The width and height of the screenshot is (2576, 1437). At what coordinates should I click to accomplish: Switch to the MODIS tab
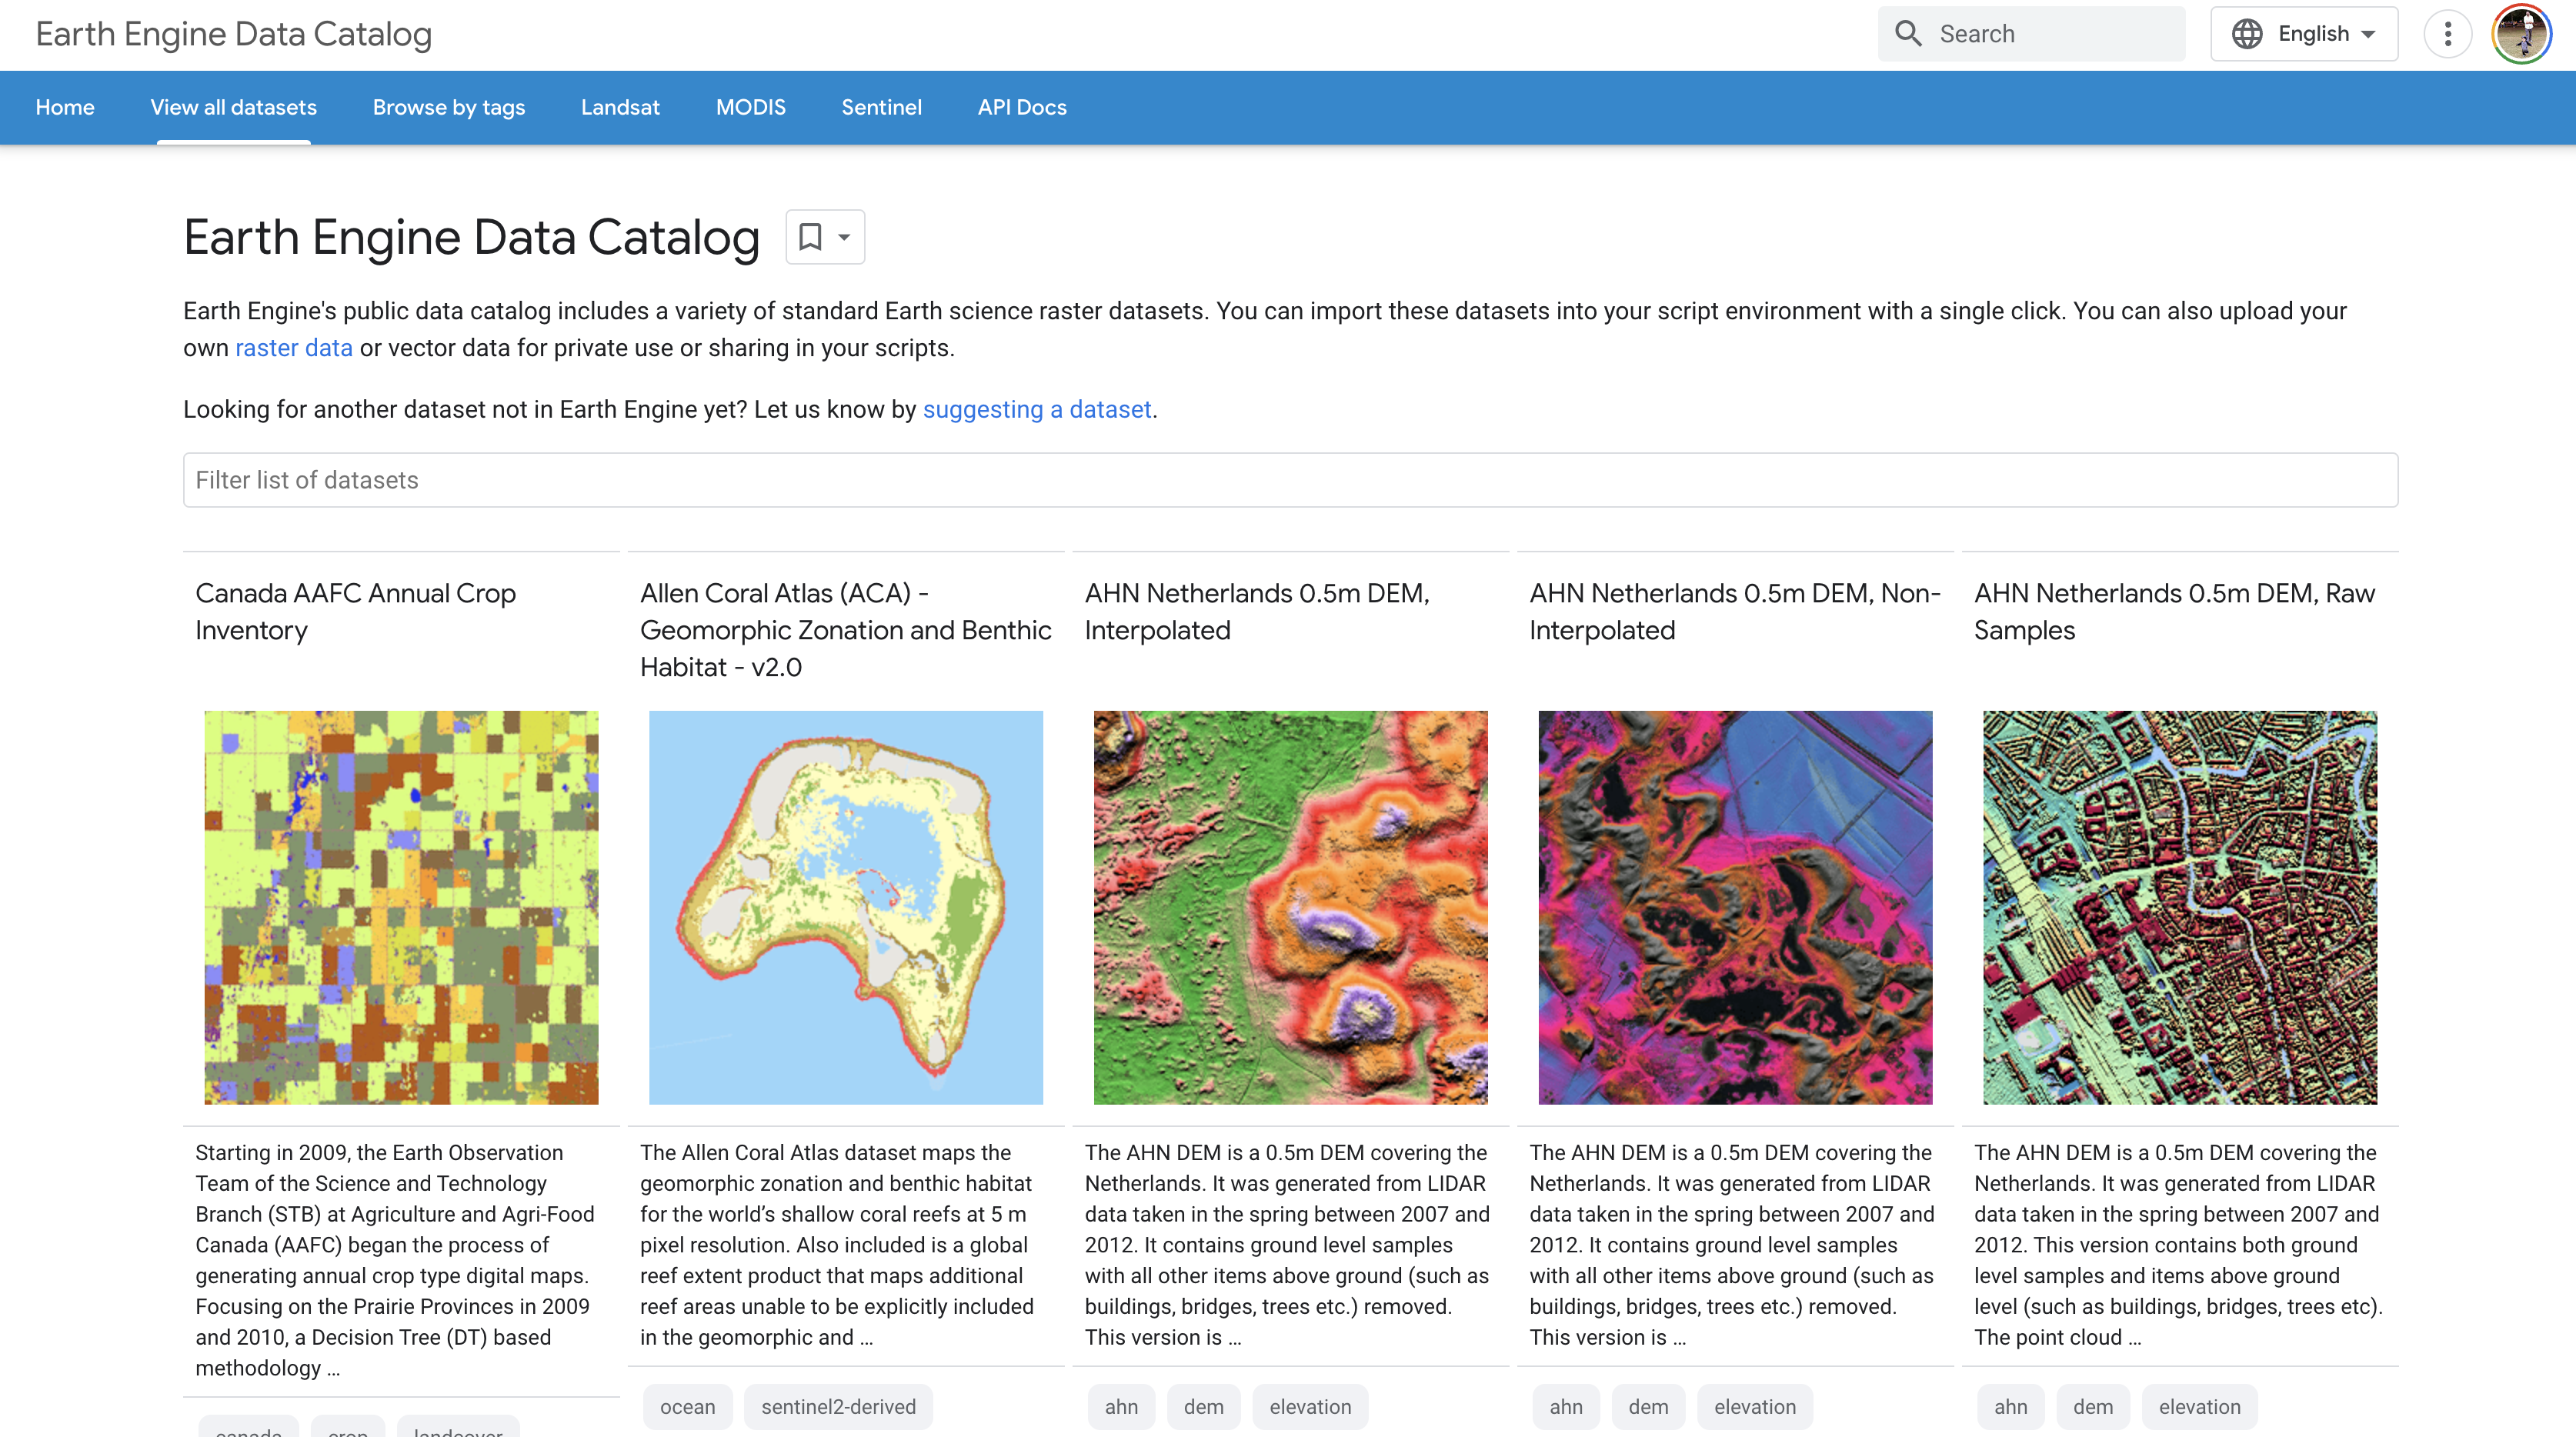(751, 107)
